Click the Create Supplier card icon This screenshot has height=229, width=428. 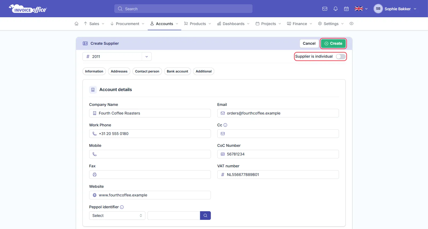click(x=85, y=43)
